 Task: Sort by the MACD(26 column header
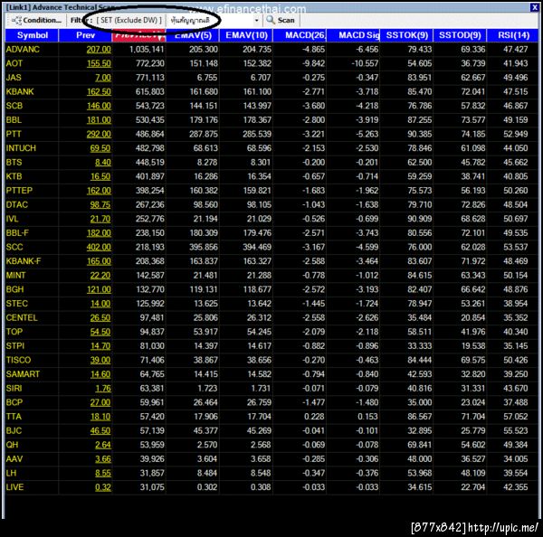(x=300, y=35)
